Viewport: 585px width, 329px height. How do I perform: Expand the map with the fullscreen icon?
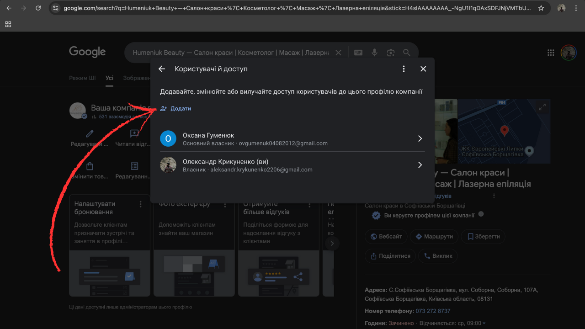point(542,107)
